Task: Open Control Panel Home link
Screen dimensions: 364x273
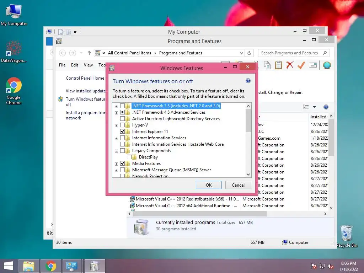Action: click(85, 78)
